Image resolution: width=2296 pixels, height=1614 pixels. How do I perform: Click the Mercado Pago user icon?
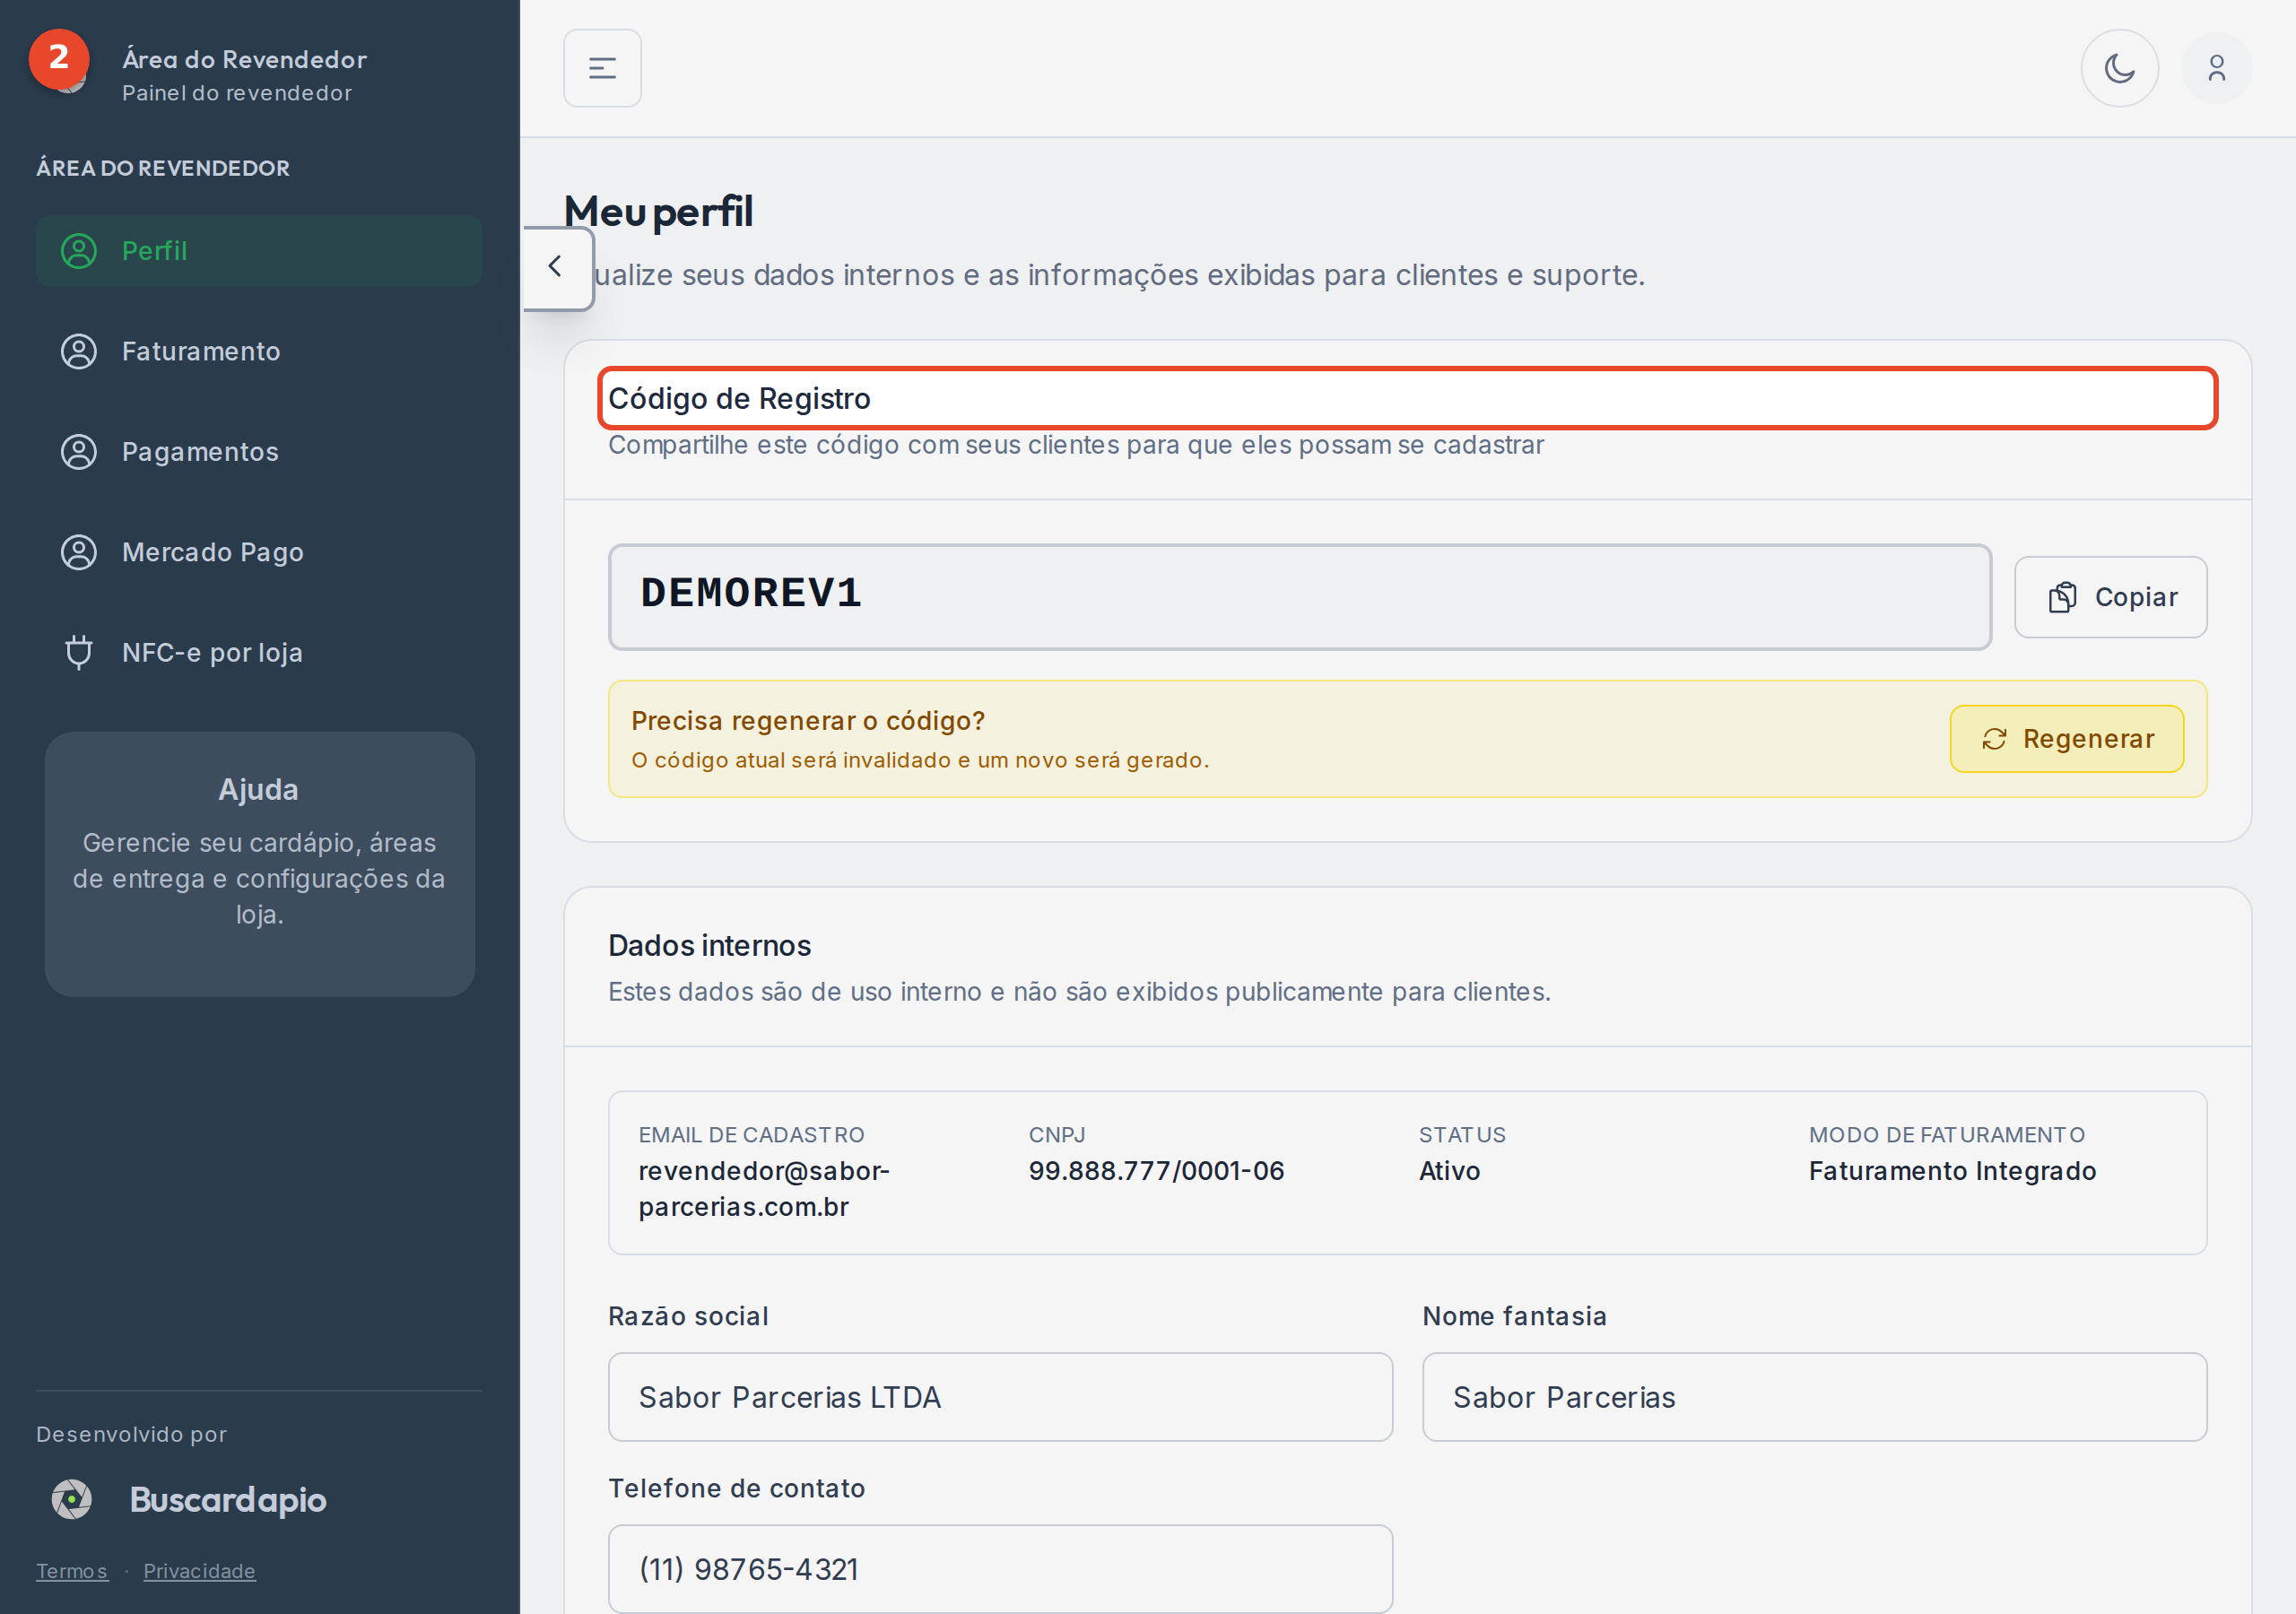pyautogui.click(x=79, y=552)
